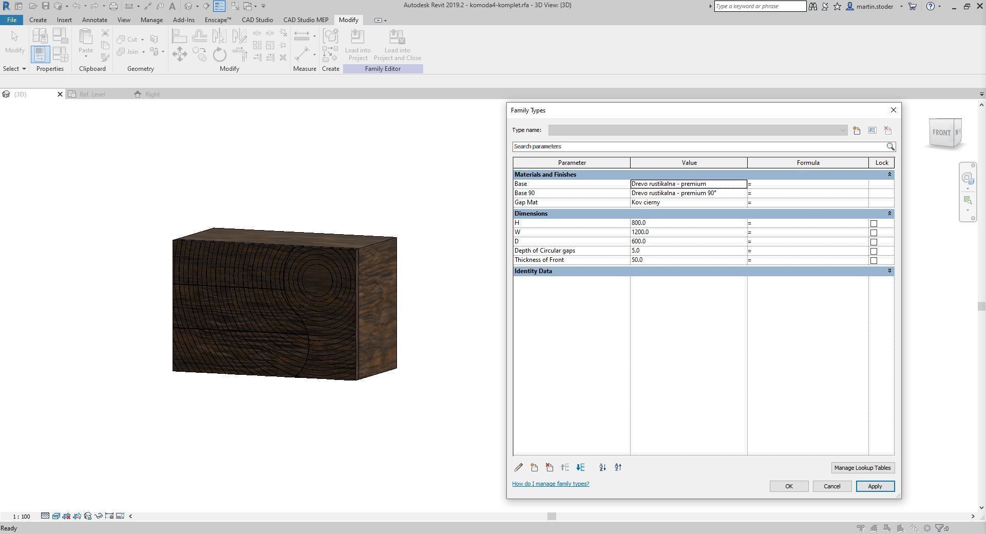Open the How do I manage family types link
Screen dimensions: 986x534
tap(550, 483)
